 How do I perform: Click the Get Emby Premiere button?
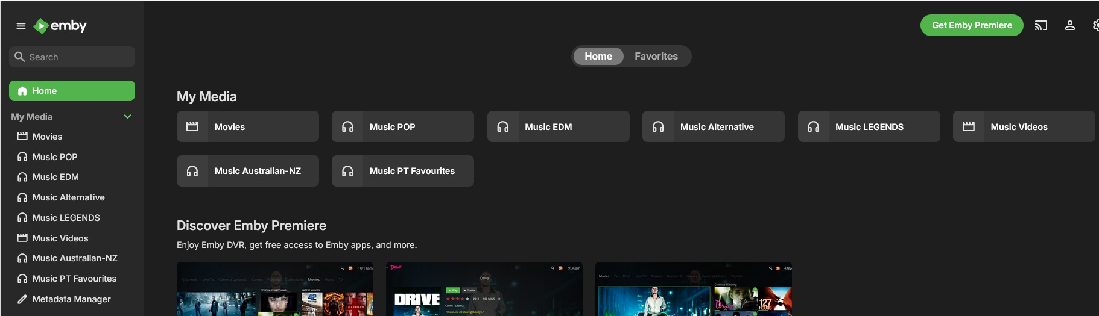[x=972, y=25]
